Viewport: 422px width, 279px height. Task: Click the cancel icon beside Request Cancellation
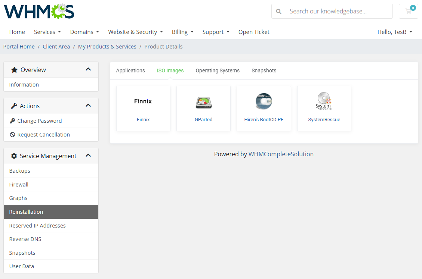coord(13,134)
